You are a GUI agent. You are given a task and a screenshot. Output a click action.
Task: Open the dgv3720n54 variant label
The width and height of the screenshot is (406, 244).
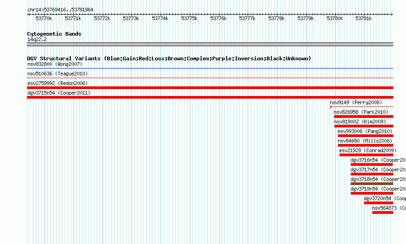(385, 198)
